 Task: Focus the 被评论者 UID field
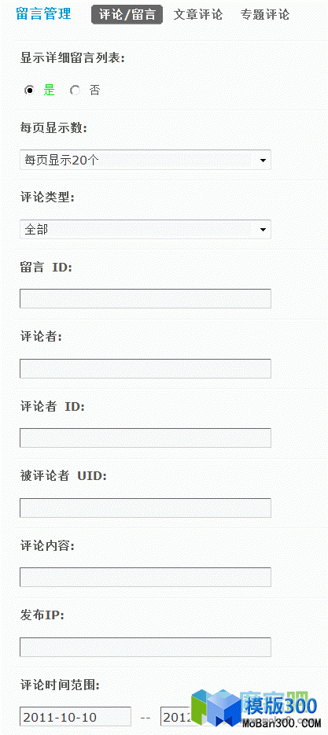tap(146, 508)
